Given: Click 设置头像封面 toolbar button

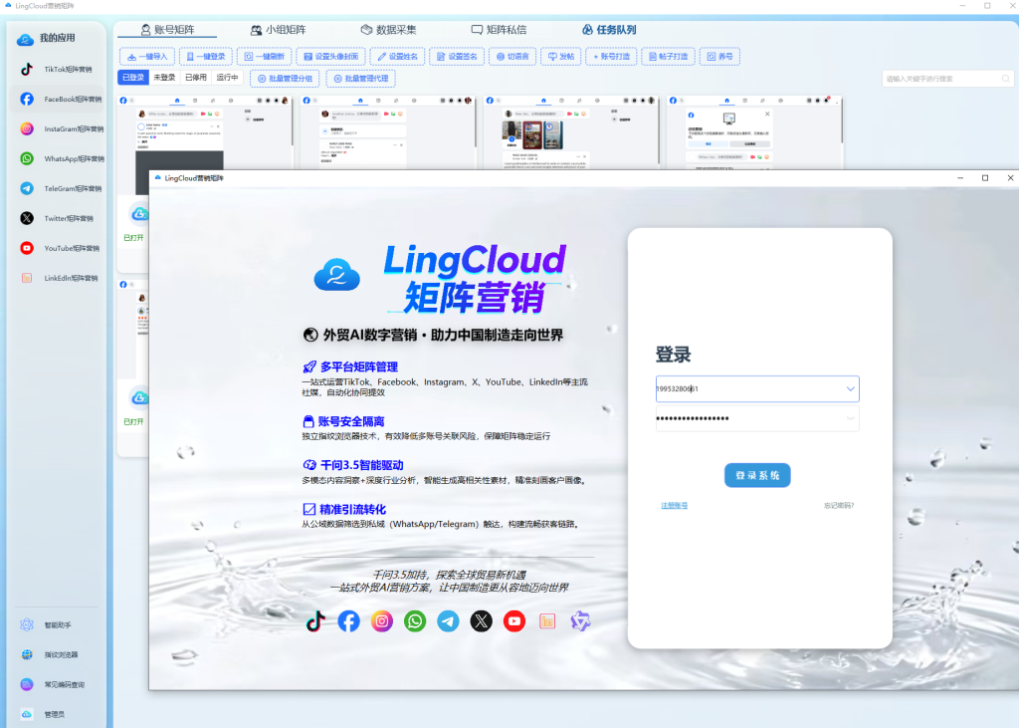Looking at the screenshot, I should 331,57.
